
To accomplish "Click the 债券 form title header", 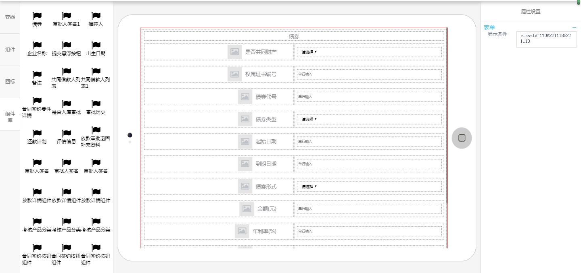I will pyautogui.click(x=294, y=36).
